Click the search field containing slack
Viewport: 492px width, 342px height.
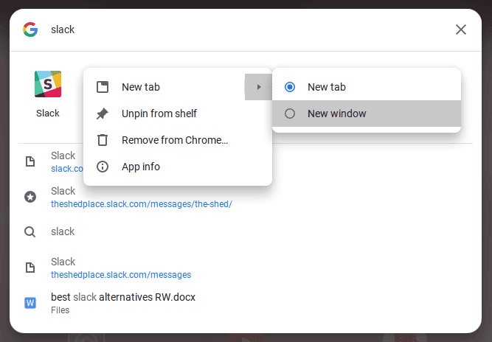coord(245,29)
